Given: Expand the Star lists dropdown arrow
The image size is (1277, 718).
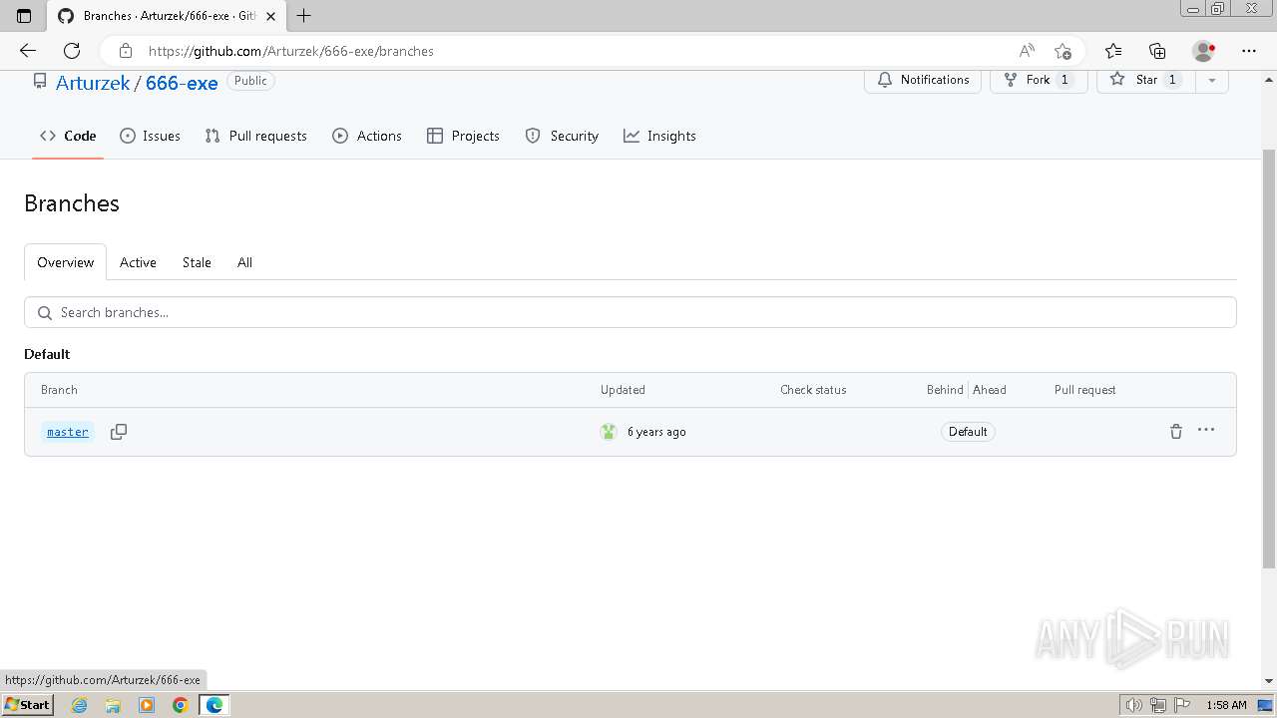Looking at the screenshot, I should click(x=1211, y=80).
